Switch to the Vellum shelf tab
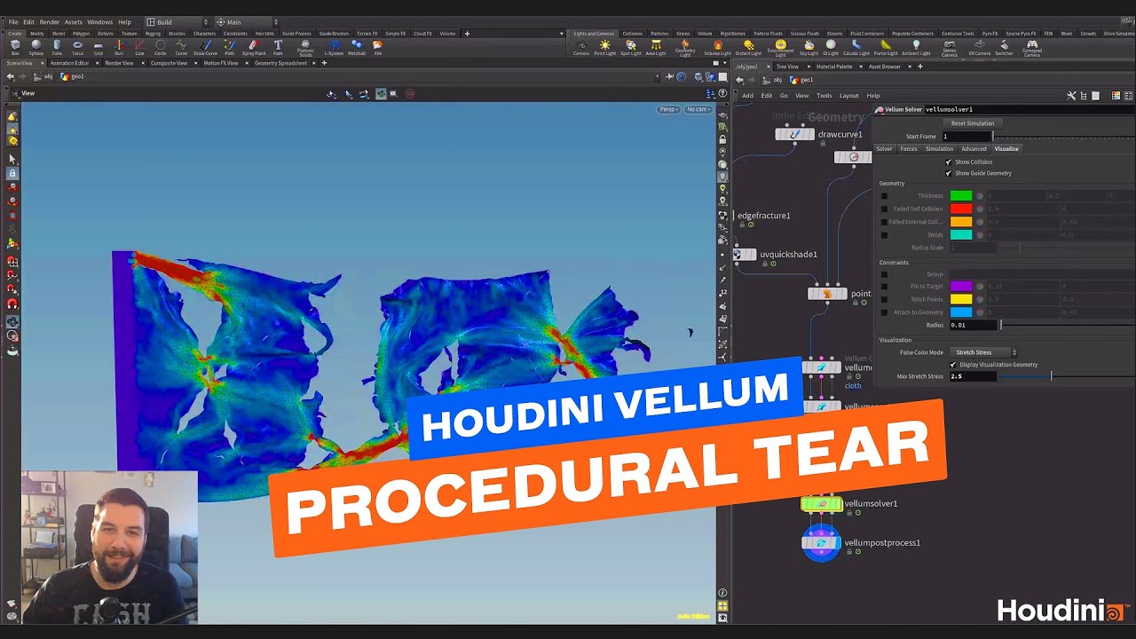The image size is (1136, 639). 705,34
